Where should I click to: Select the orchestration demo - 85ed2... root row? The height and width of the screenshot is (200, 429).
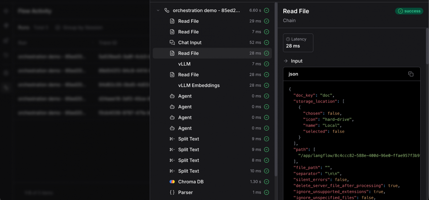click(212, 10)
